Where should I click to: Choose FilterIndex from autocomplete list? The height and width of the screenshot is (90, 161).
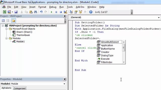107,62
